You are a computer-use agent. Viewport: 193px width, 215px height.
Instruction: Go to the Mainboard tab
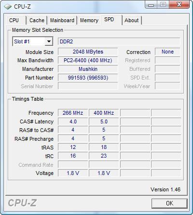pyautogui.click(x=62, y=20)
